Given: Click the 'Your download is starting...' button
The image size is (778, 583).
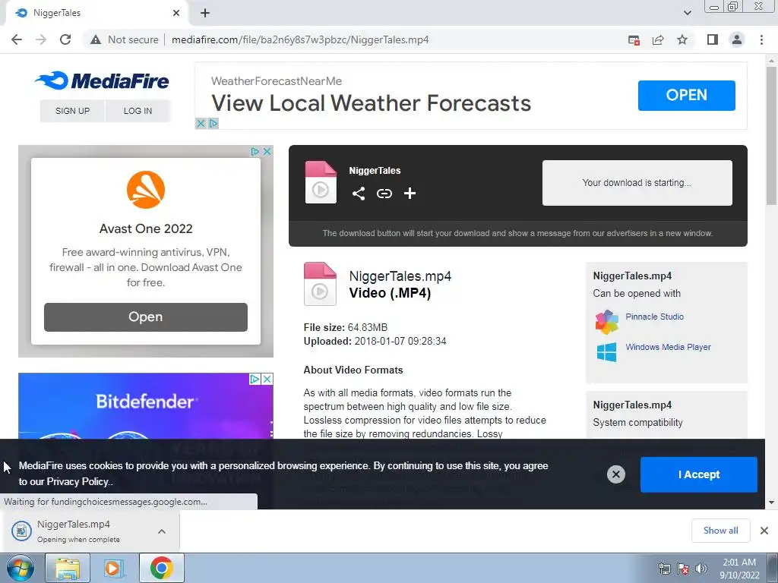Looking at the screenshot, I should (637, 182).
